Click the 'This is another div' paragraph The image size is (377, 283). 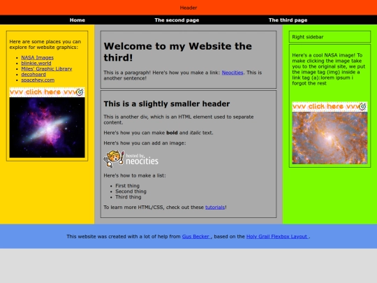coord(179,119)
